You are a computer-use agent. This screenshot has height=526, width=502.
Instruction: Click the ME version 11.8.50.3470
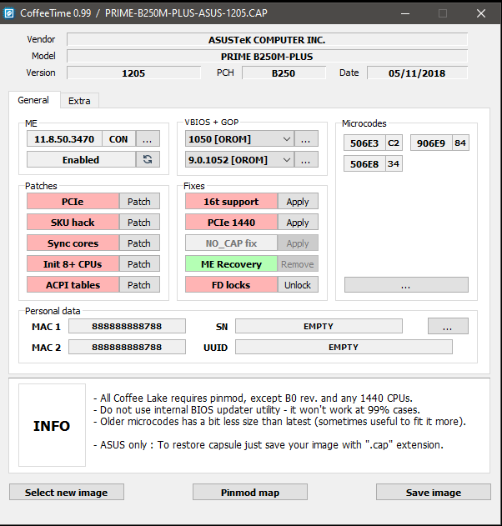tap(64, 139)
